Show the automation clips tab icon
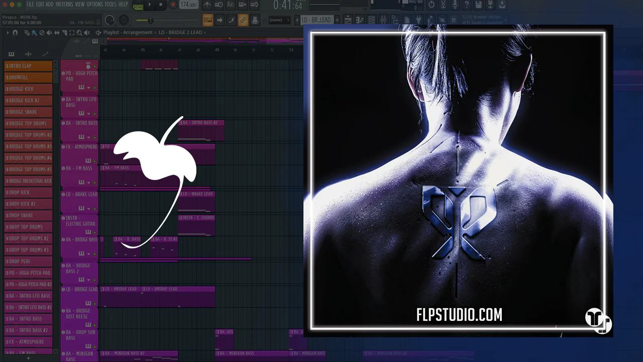 coord(45,54)
